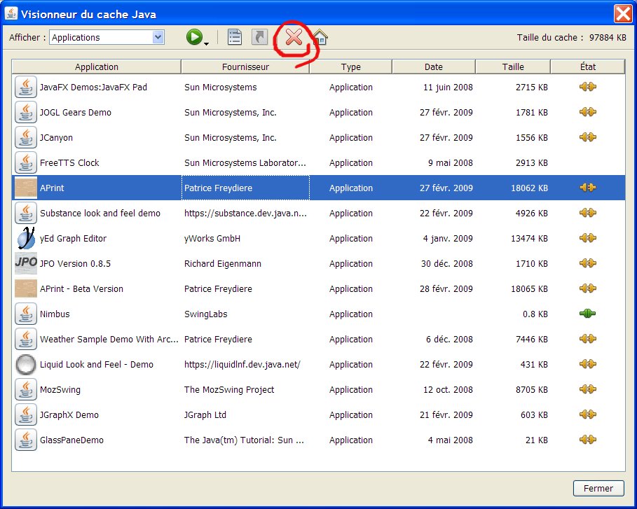This screenshot has height=509, width=637.
Task: Select the GlassPaneDemo application name
Action: [71, 440]
